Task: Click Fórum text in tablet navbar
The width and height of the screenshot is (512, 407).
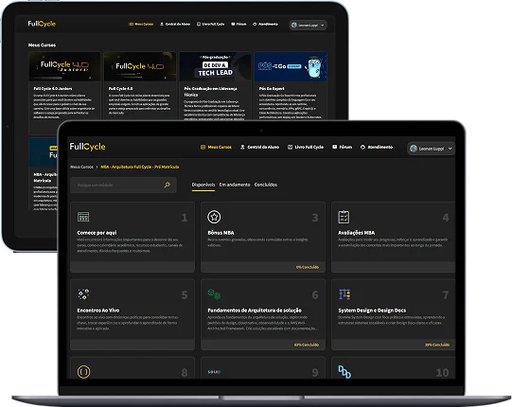Action: [241, 25]
